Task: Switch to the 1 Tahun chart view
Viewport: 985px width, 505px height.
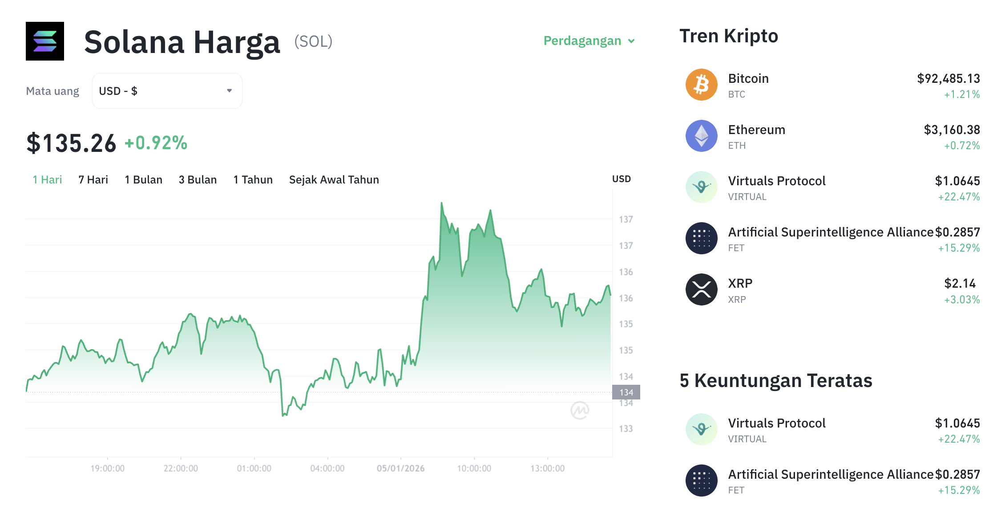Action: pos(253,179)
